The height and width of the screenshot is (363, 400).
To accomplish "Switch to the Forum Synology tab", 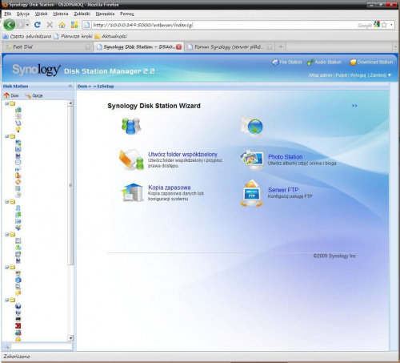I will point(229,47).
